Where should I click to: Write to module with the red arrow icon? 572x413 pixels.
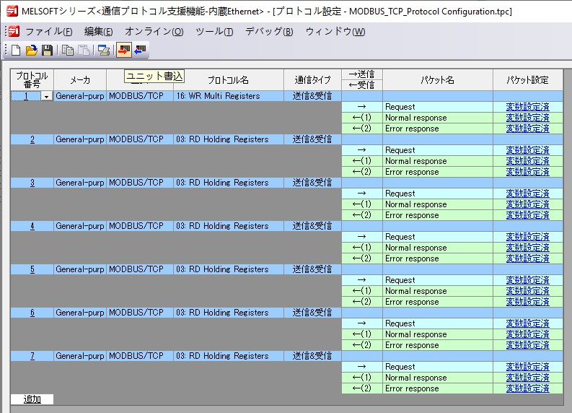(x=124, y=50)
